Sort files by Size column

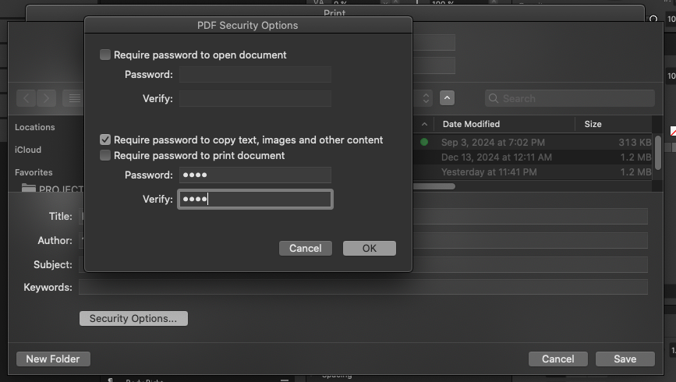click(x=593, y=124)
